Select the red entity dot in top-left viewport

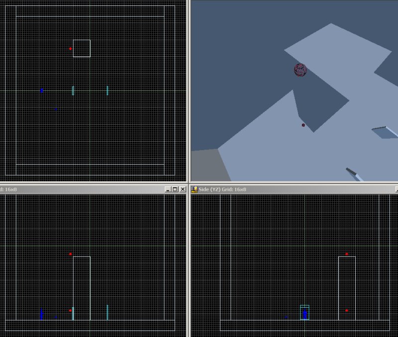pyautogui.click(x=71, y=49)
